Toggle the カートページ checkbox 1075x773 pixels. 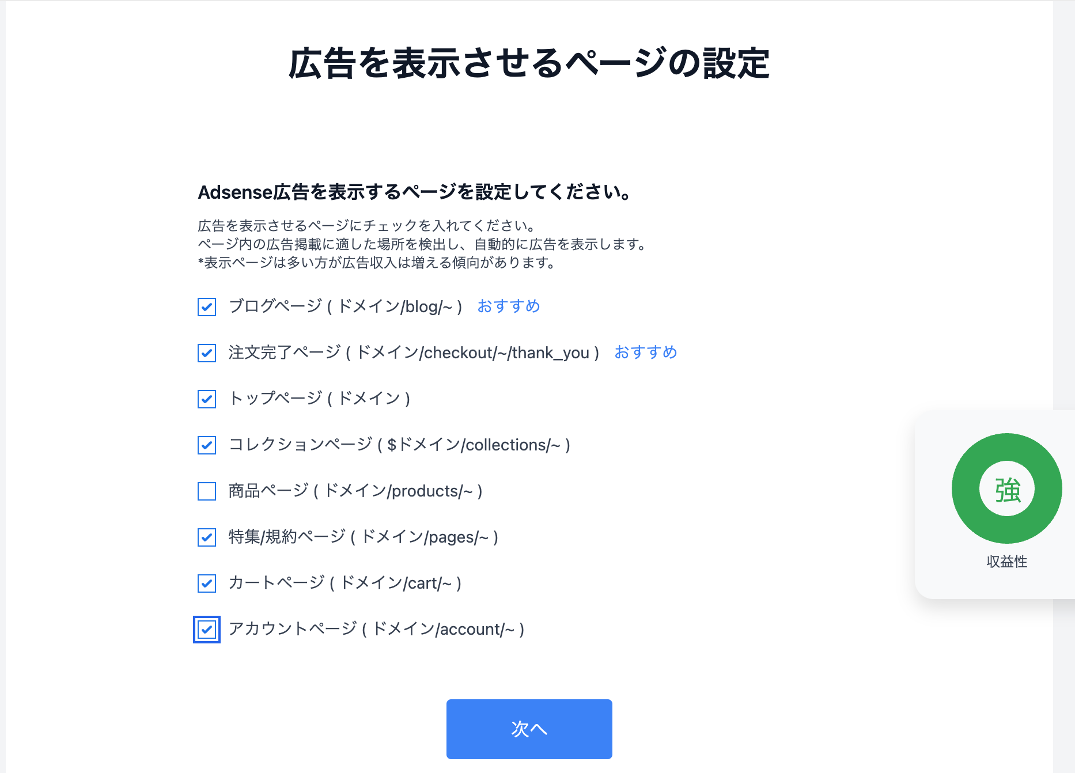pos(207,583)
